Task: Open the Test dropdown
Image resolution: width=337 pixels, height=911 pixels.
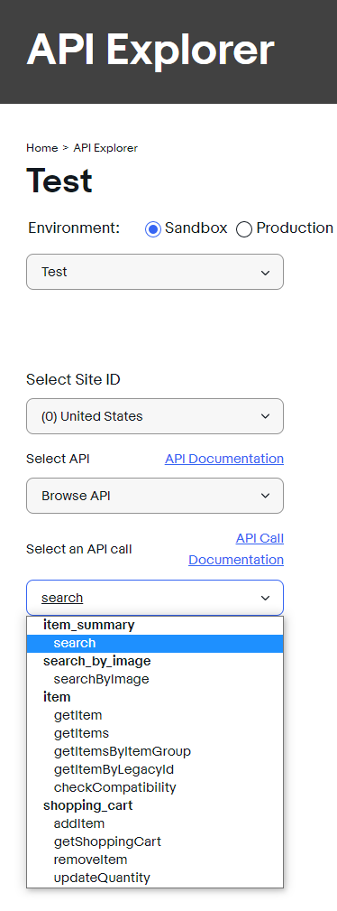Action: [155, 272]
